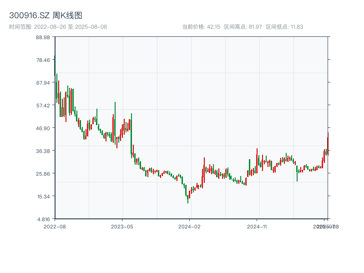This screenshot has width=364, height=273.
Task: Click the 2022-08 x-axis date label
Action: tap(55, 226)
